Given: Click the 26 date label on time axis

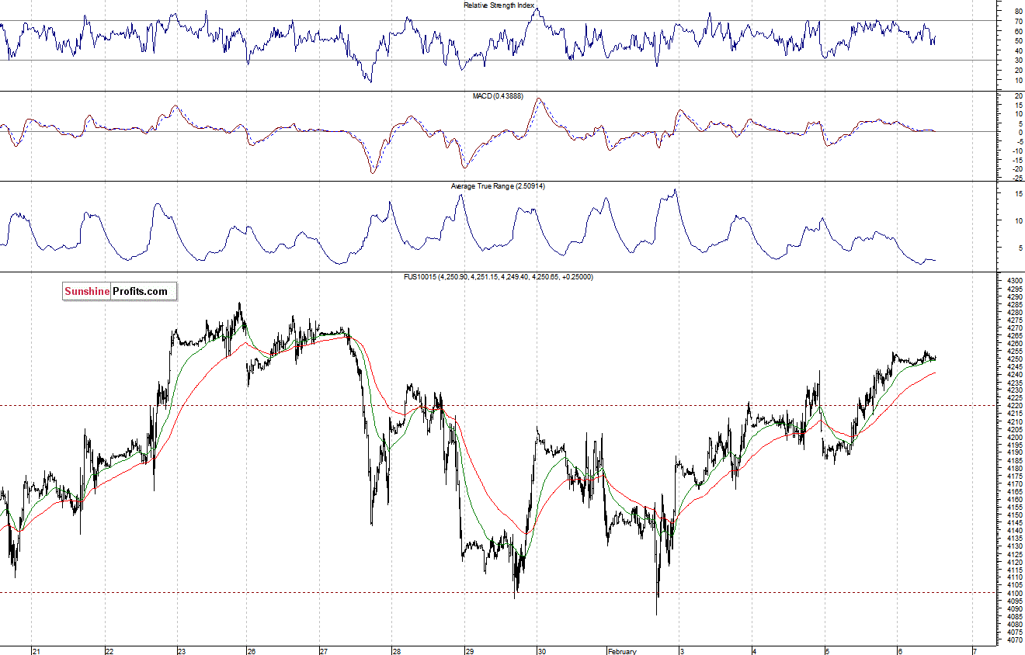Looking at the screenshot, I should coord(252,650).
